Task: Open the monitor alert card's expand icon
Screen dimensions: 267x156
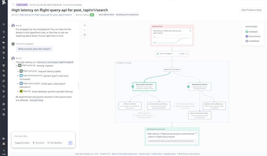Action: click(x=190, y=31)
